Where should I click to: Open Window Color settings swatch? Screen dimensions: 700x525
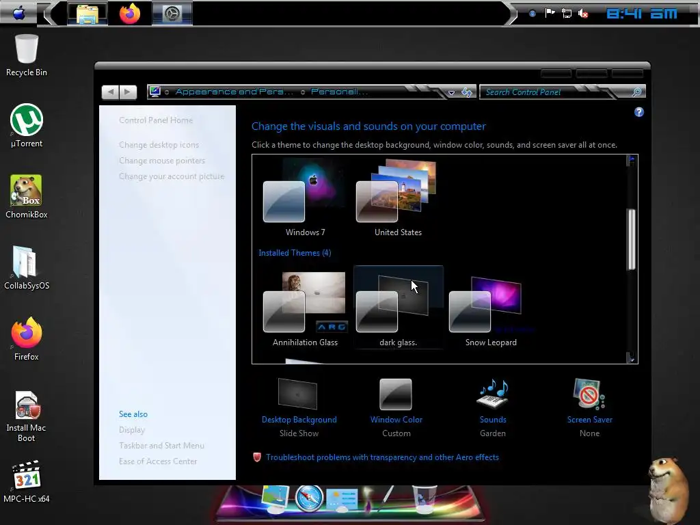coord(396,394)
